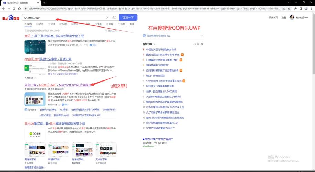
Task: Switch to the 地图 tab
Action: point(121,24)
